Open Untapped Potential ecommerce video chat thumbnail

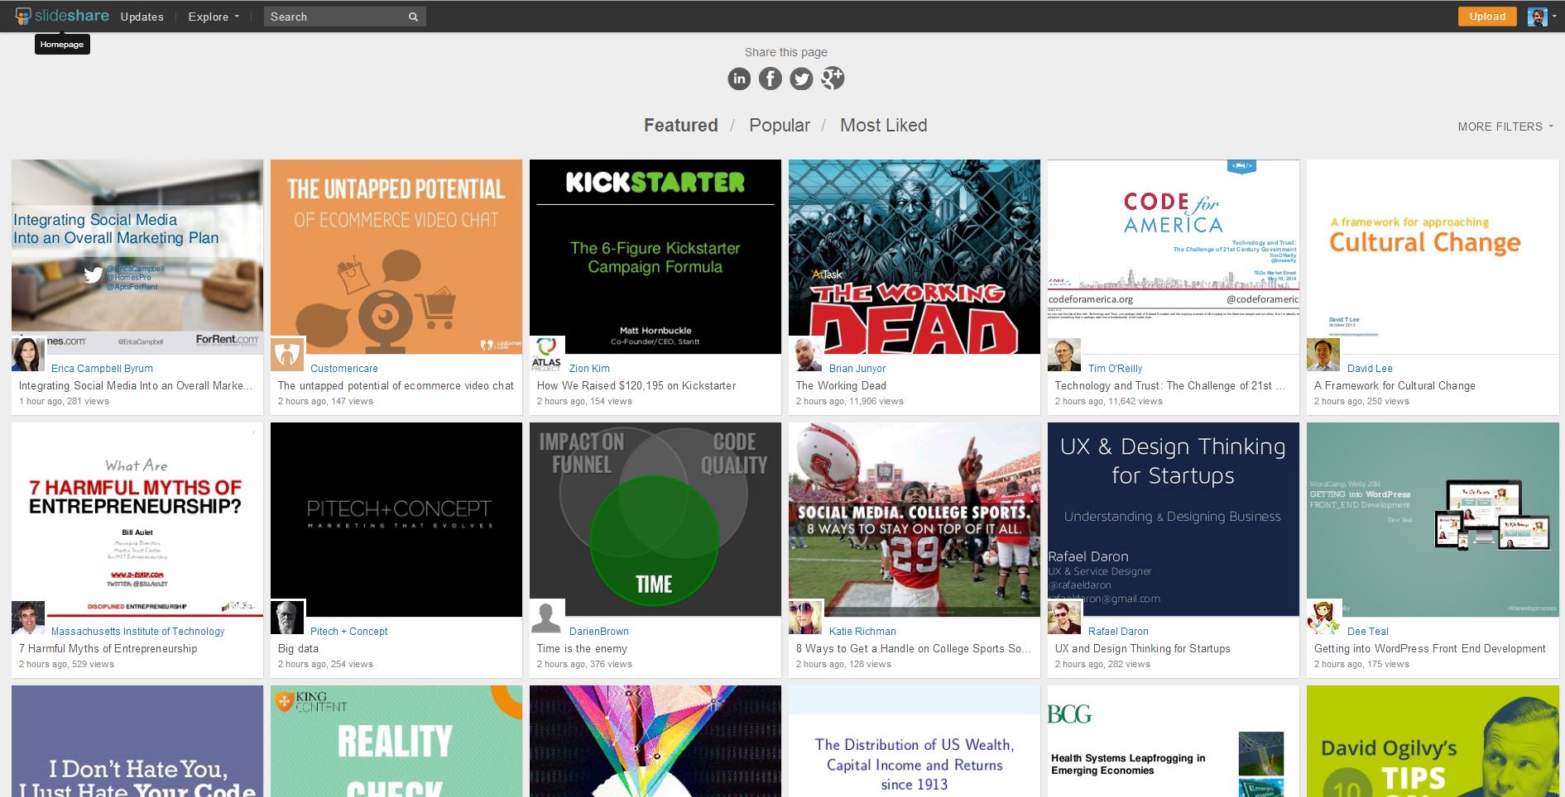coord(396,256)
